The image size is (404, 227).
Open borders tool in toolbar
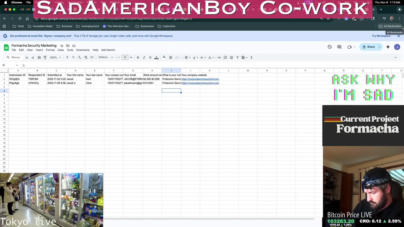coord(171,57)
